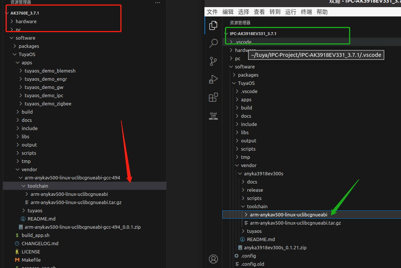Click clock icon beside CHANGELOG.md
Viewport: 401px width, 268px height.
[17, 243]
